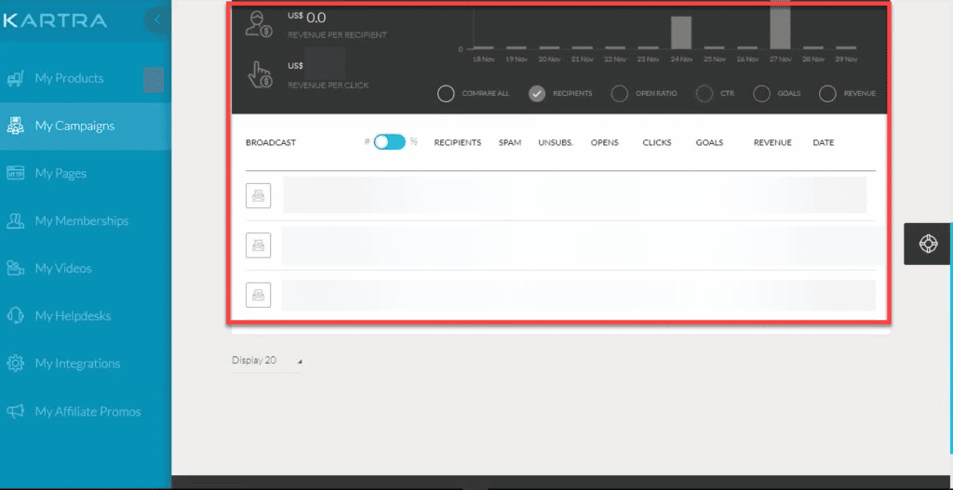
Task: Click the My Helpdesks headset icon
Action: [x=15, y=316]
